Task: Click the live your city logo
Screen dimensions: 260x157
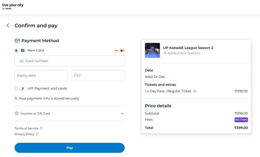Action: 13,6
